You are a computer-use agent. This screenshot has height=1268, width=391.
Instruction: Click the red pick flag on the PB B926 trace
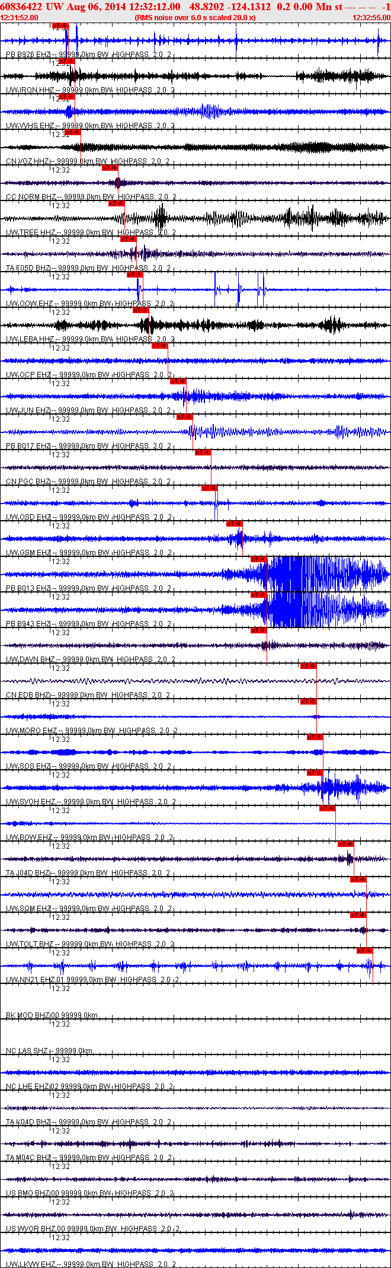[x=60, y=26]
